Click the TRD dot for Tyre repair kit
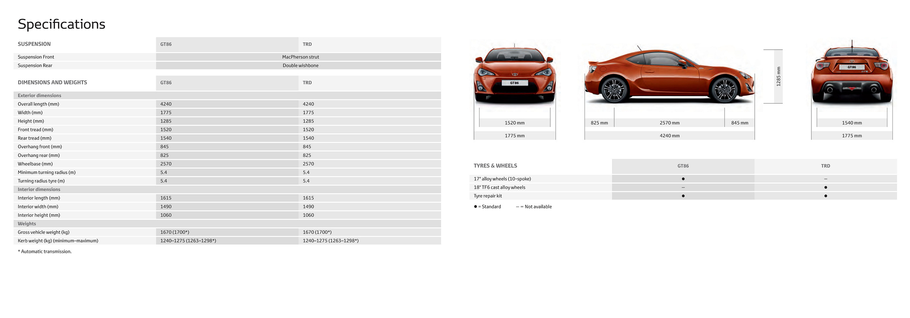The height and width of the screenshot is (318, 910). point(825,196)
